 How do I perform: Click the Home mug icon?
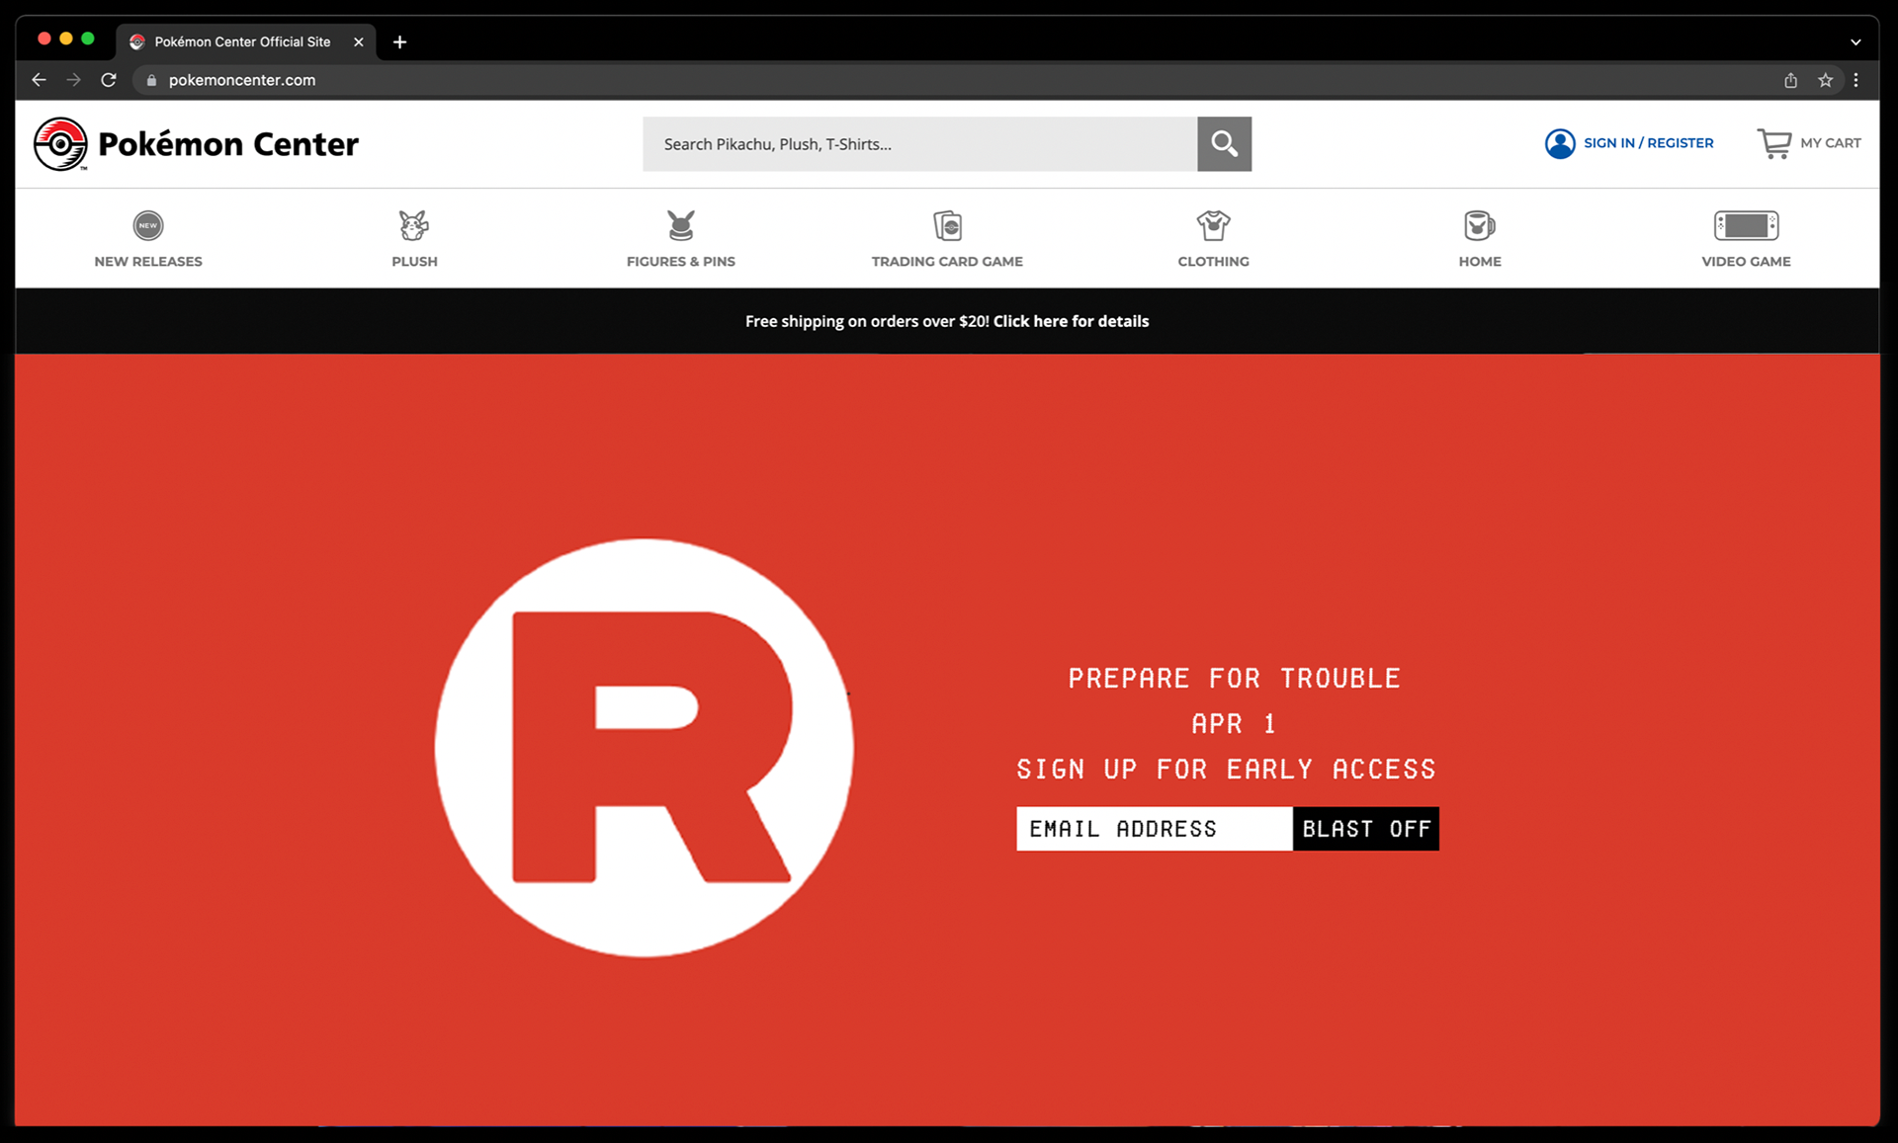1480,225
